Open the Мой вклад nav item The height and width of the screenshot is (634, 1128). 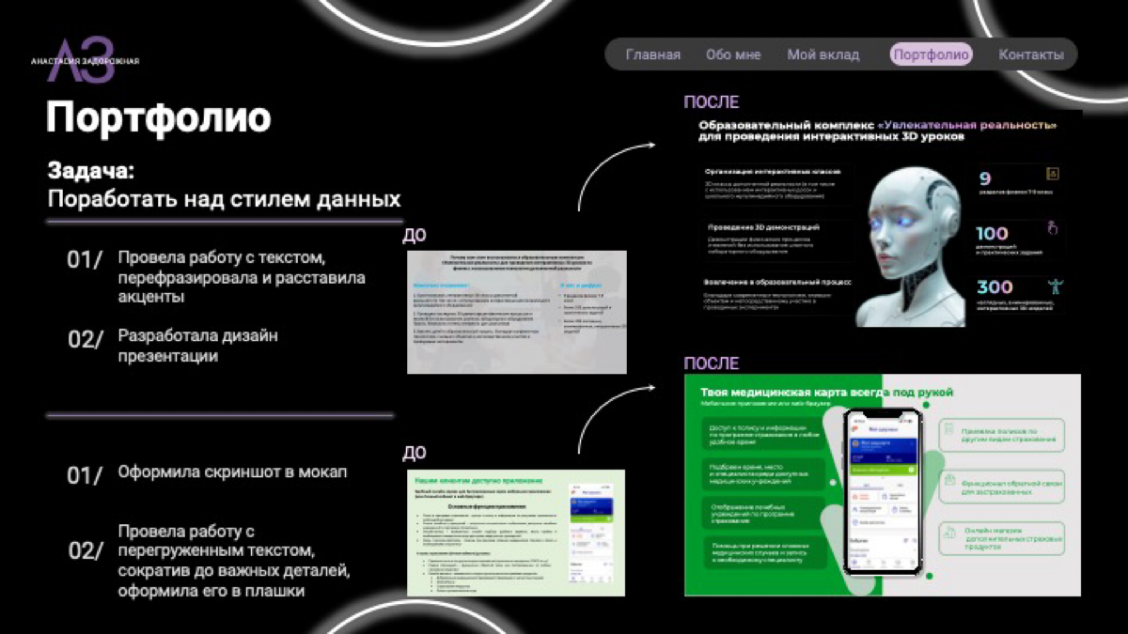point(822,54)
